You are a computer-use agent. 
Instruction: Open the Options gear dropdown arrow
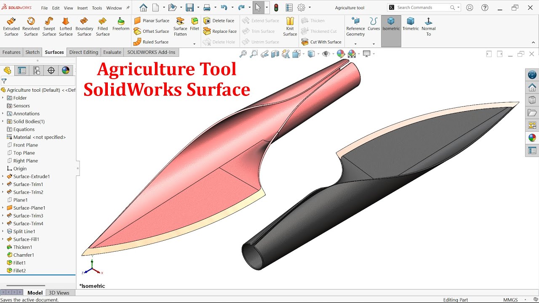[310, 8]
